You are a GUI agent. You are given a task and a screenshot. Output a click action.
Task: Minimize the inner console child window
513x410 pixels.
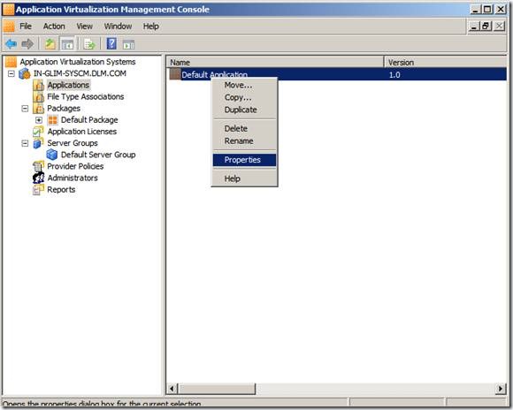[x=474, y=26]
